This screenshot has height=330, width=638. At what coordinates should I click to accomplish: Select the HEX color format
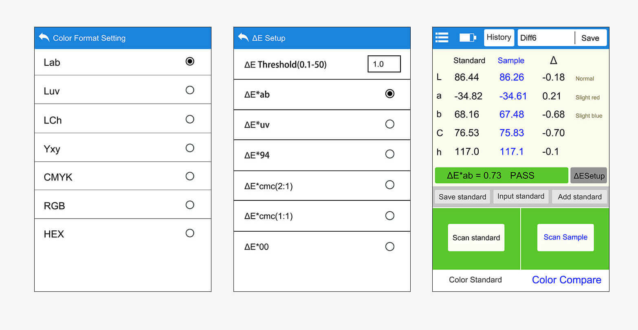pyautogui.click(x=123, y=233)
